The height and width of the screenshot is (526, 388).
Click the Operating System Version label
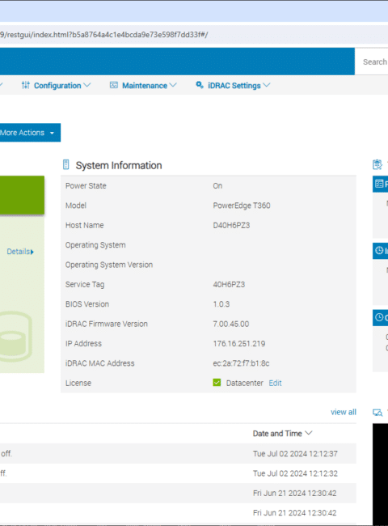(x=109, y=265)
